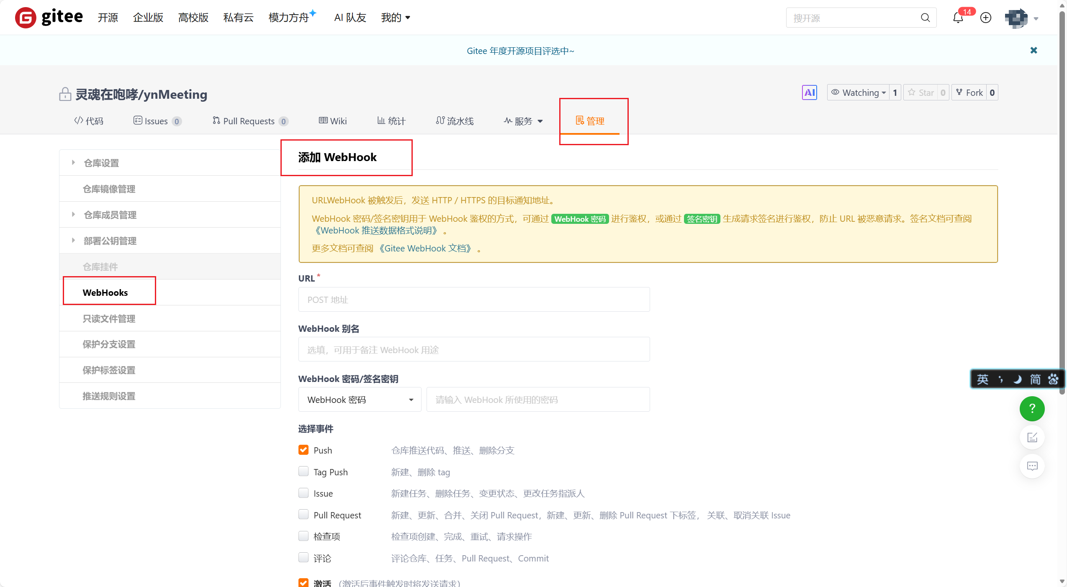Open the floating chat message icon
Viewport: 1067px width, 587px height.
[x=1032, y=466]
